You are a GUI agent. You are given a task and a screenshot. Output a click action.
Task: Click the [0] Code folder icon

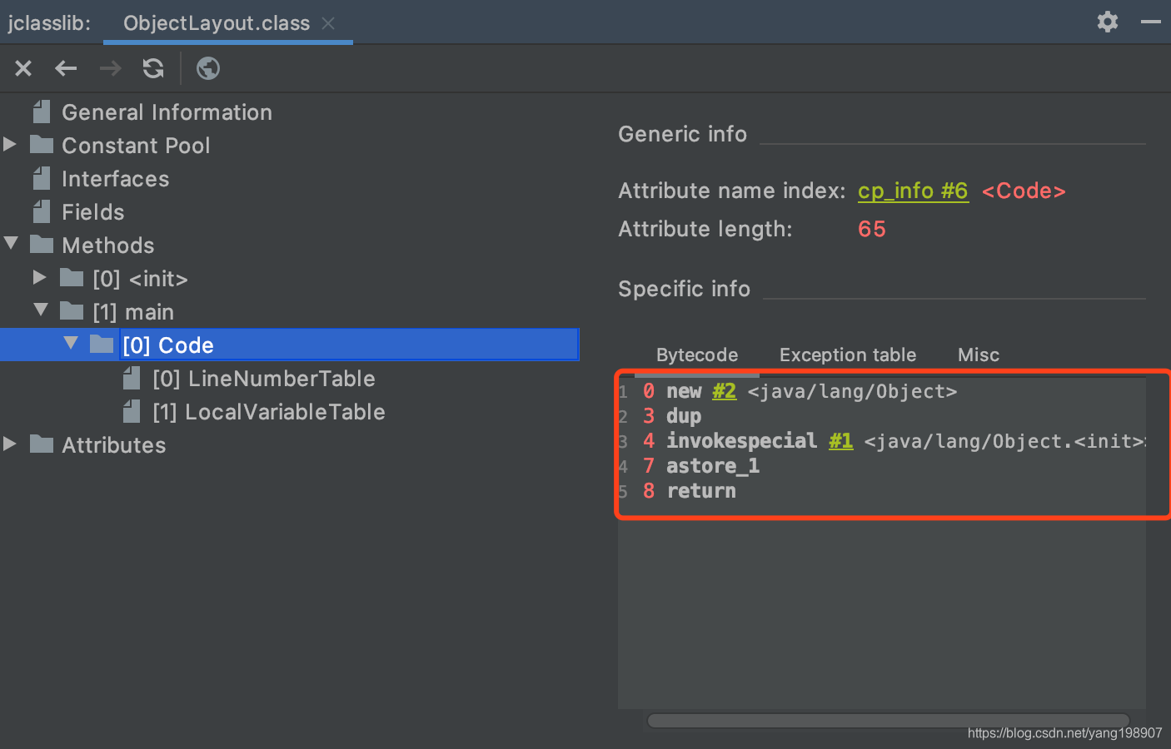pyautogui.click(x=102, y=345)
